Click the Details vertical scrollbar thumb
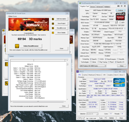This screenshot has width=129, height=122. [x=67, y=64]
